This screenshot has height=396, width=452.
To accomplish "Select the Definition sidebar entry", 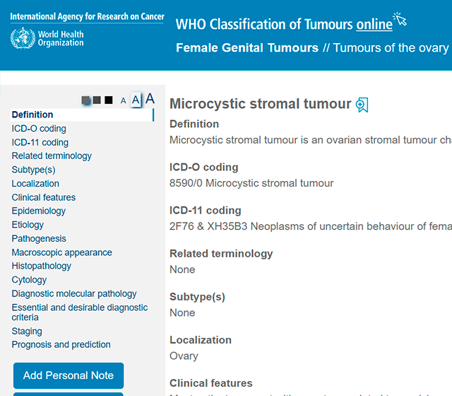I will 32,115.
